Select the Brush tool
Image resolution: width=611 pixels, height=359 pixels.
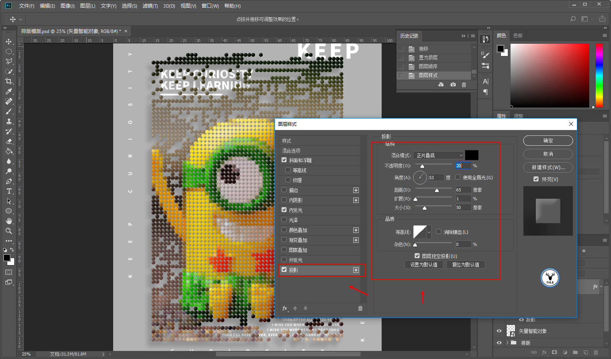[8, 111]
